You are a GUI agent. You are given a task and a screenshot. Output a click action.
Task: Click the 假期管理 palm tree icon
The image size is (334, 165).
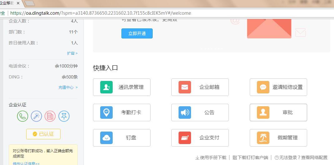coord(263,138)
